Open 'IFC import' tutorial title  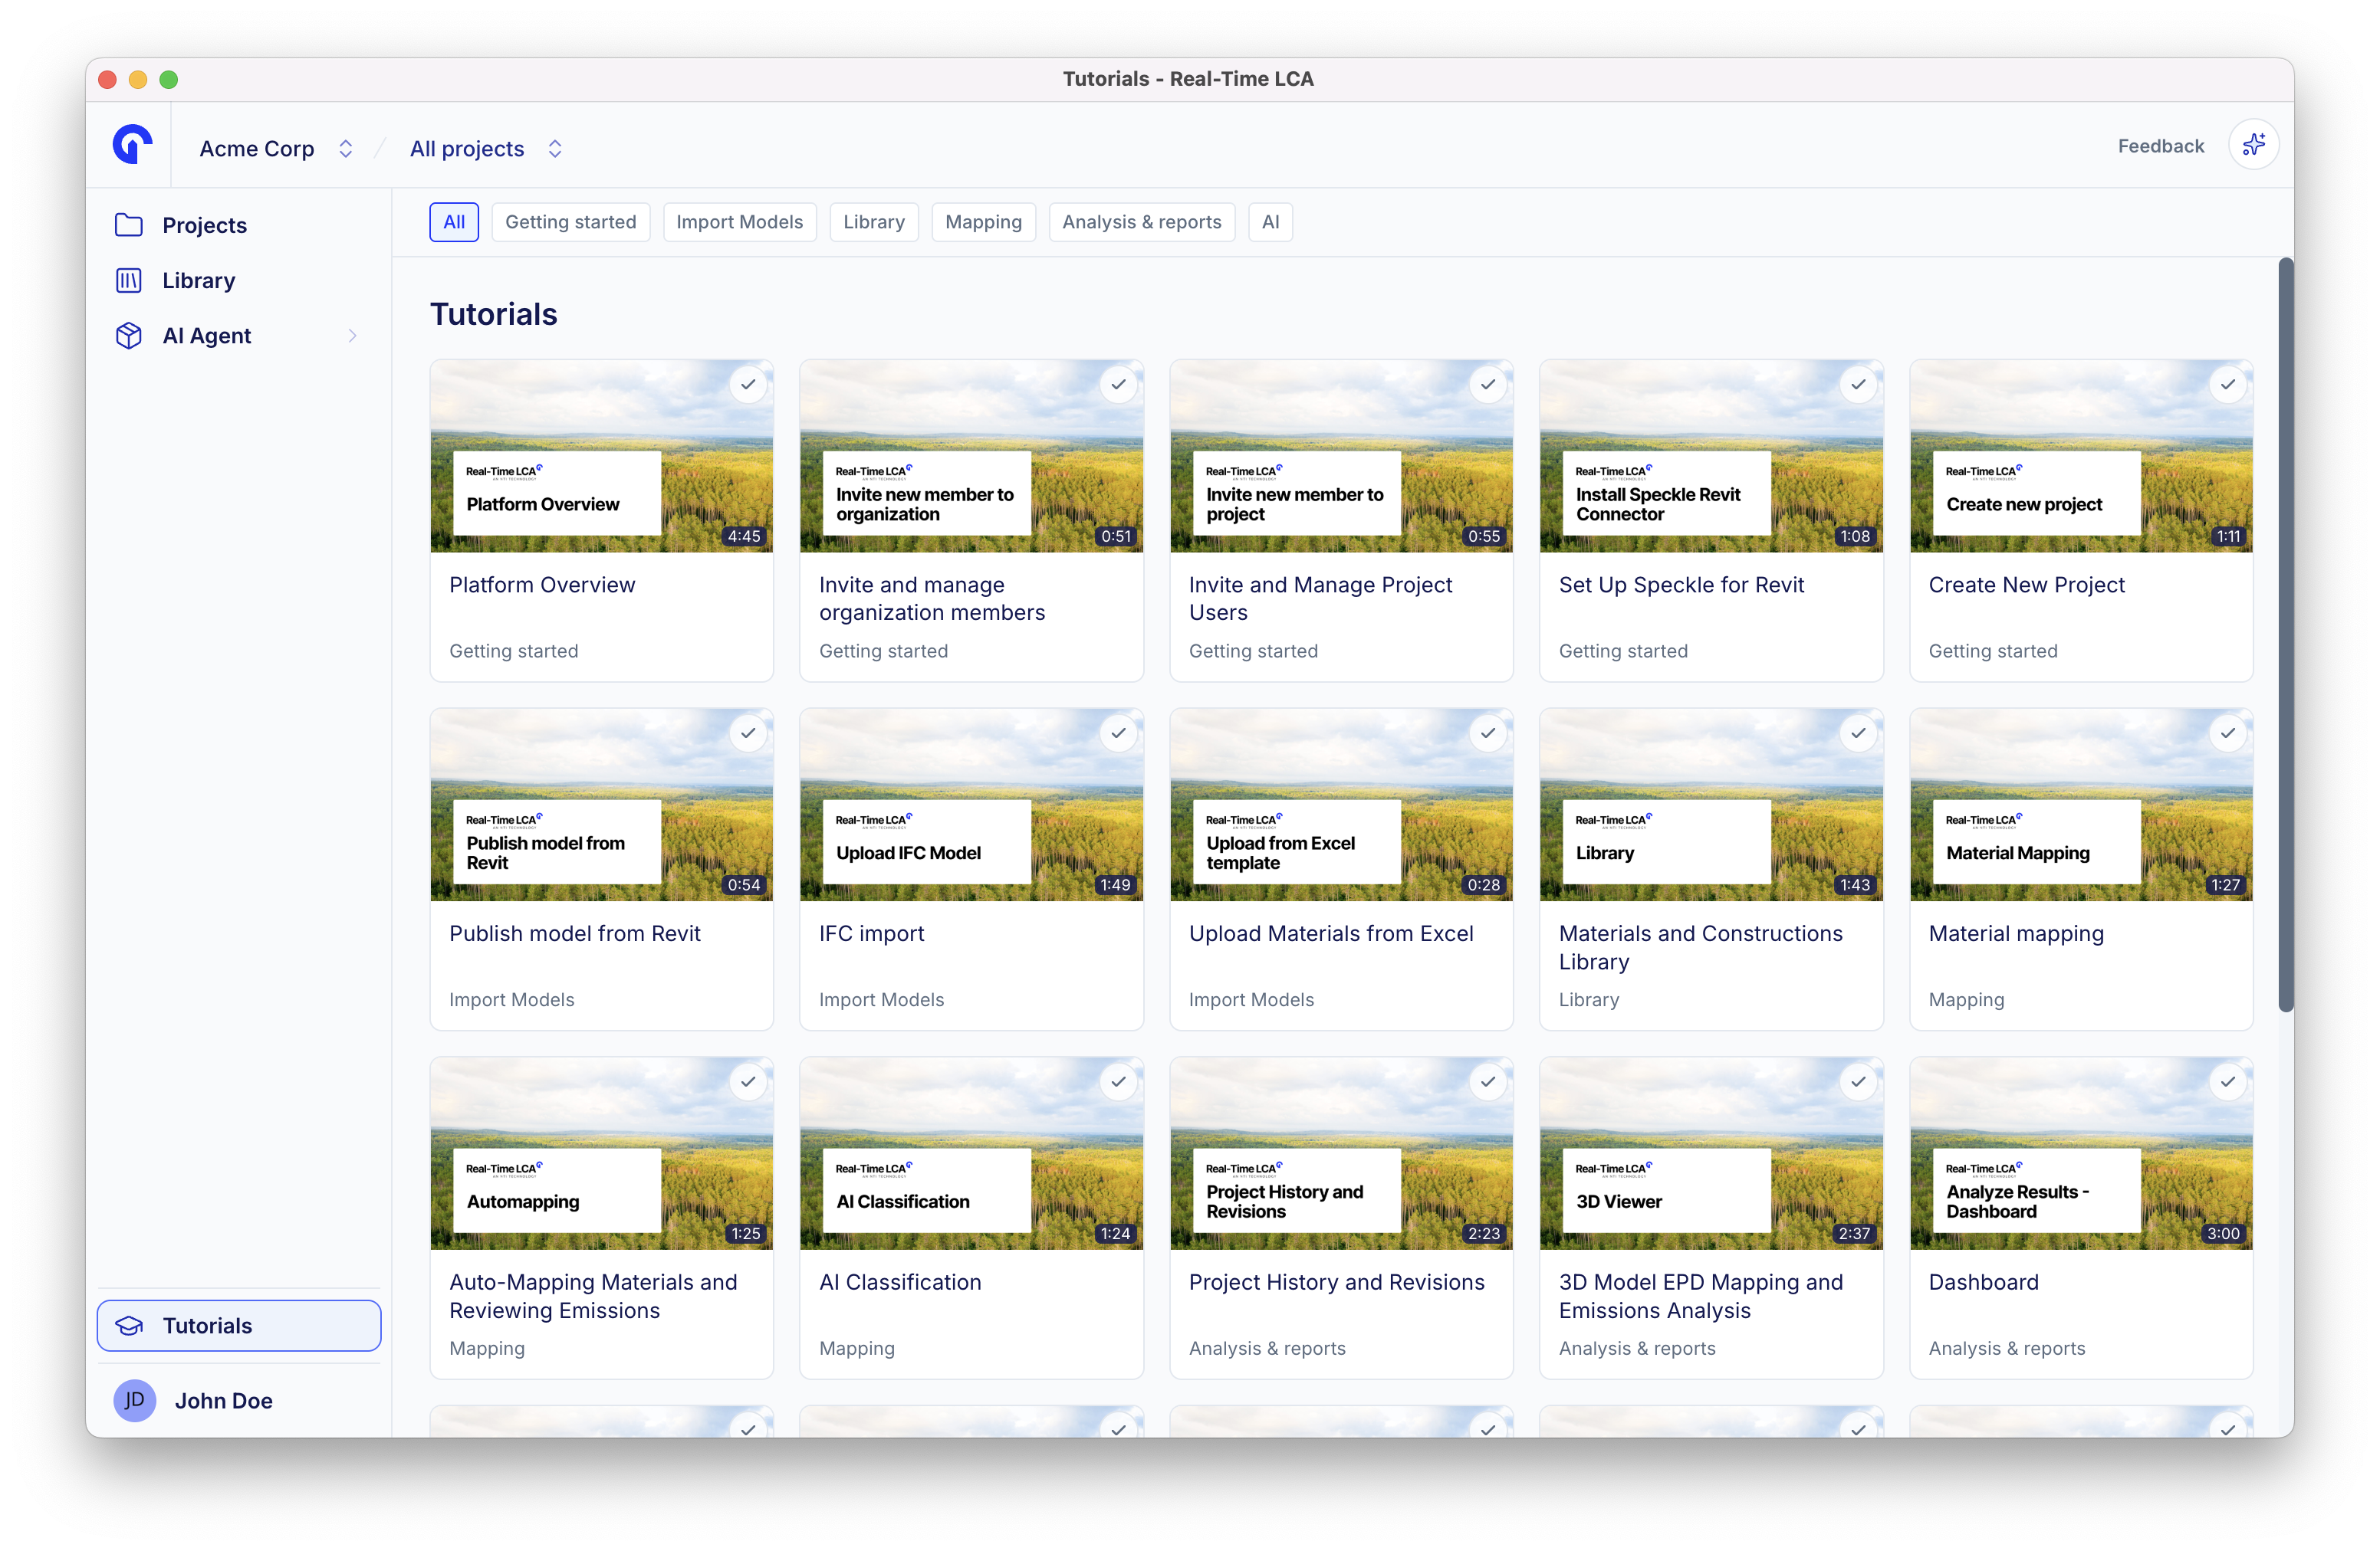coord(871,933)
